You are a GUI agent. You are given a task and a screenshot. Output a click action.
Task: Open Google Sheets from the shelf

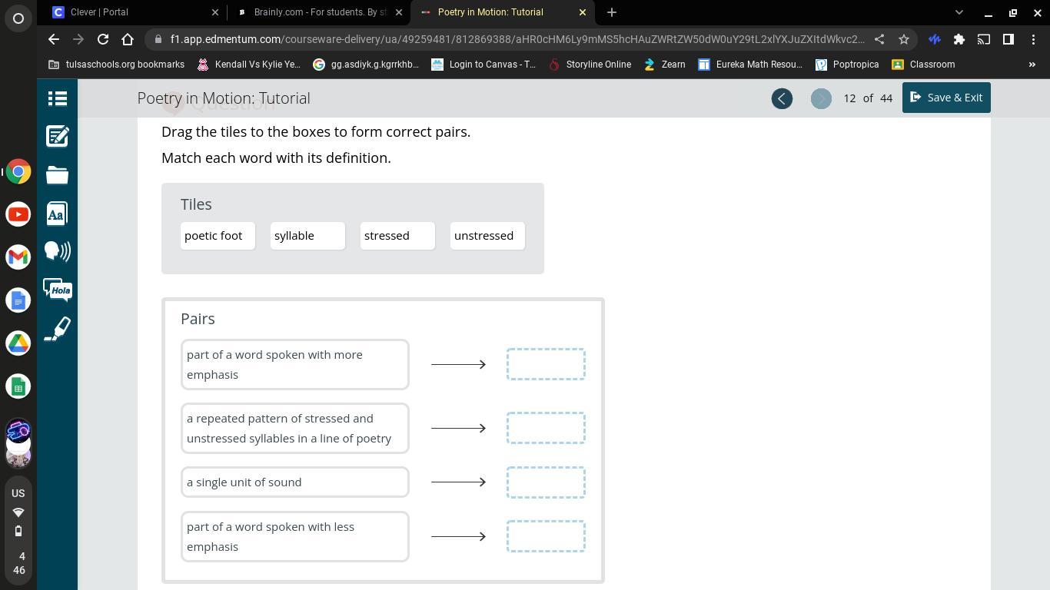[18, 386]
